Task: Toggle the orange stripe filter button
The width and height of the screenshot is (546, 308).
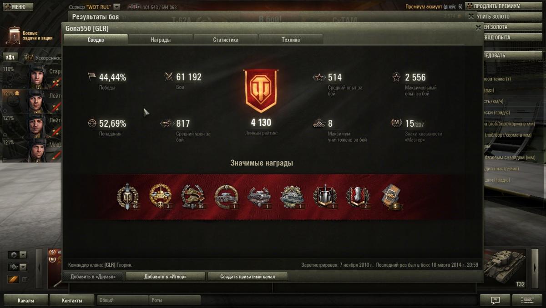Action: (x=13, y=279)
